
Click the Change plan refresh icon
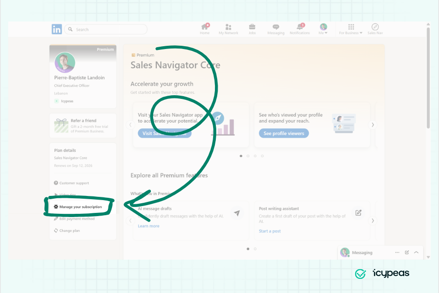click(56, 230)
